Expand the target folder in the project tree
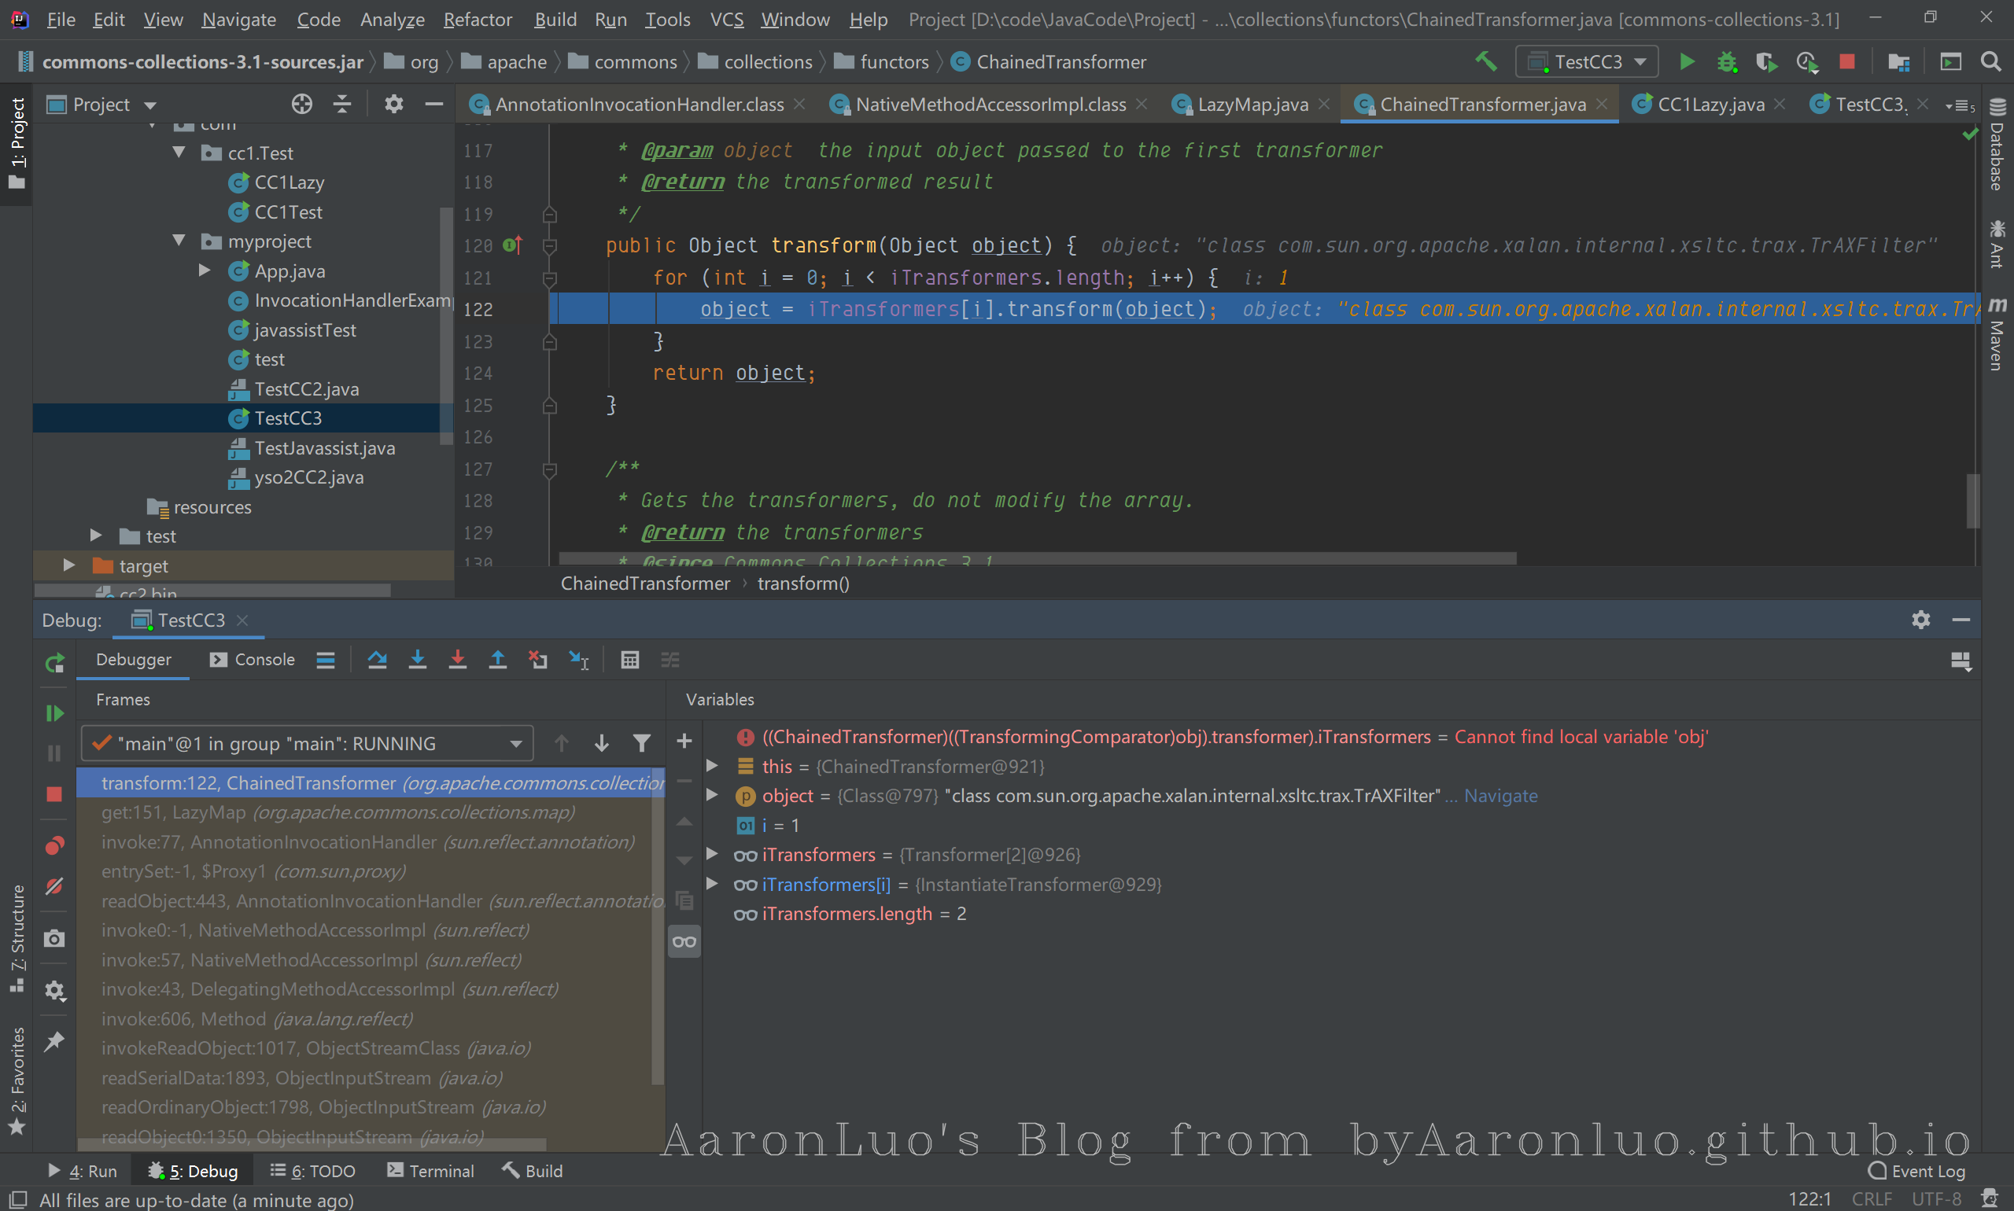This screenshot has width=2014, height=1211. point(69,565)
